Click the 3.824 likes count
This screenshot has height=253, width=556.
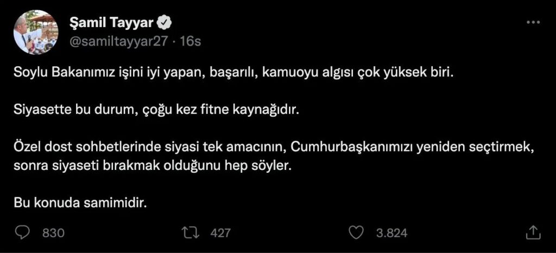point(391,233)
